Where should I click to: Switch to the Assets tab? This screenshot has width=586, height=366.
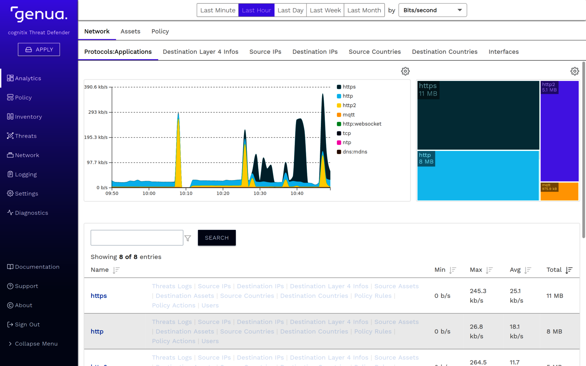130,31
